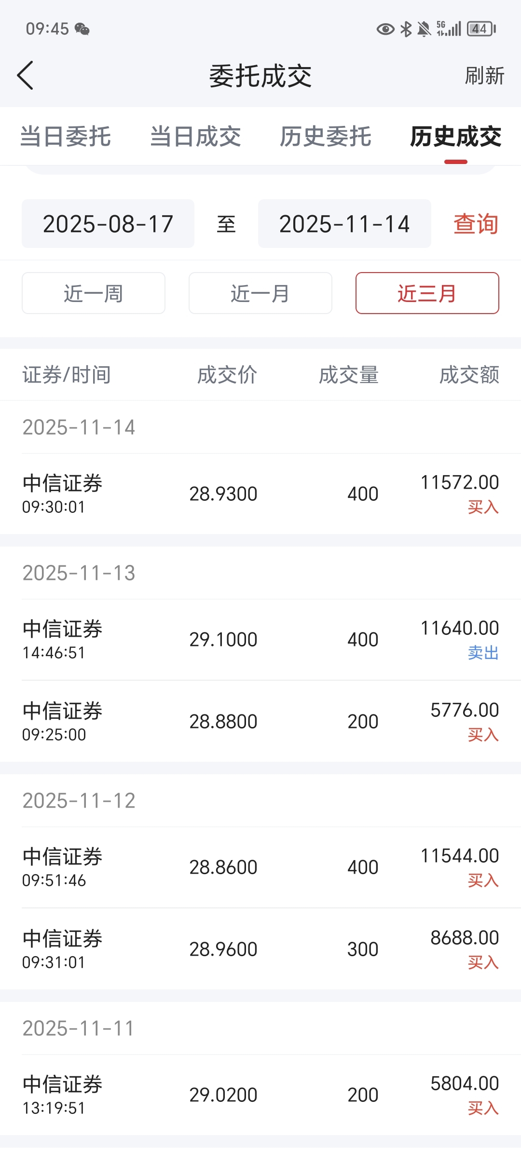The height and width of the screenshot is (1152, 521).
Task: Tap the battery level icon
Action: (x=481, y=29)
